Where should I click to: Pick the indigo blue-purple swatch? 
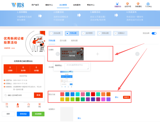[93, 99]
